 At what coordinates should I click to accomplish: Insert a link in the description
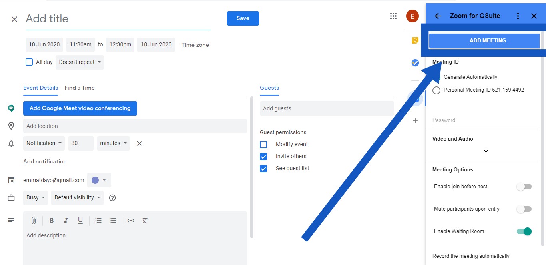click(131, 221)
